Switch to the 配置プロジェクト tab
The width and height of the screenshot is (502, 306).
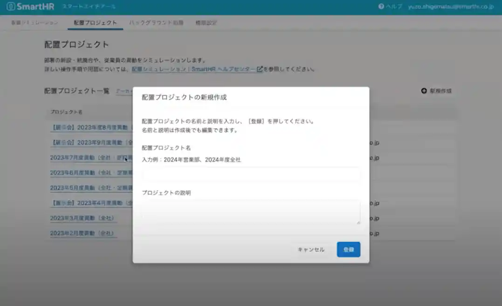pos(95,23)
